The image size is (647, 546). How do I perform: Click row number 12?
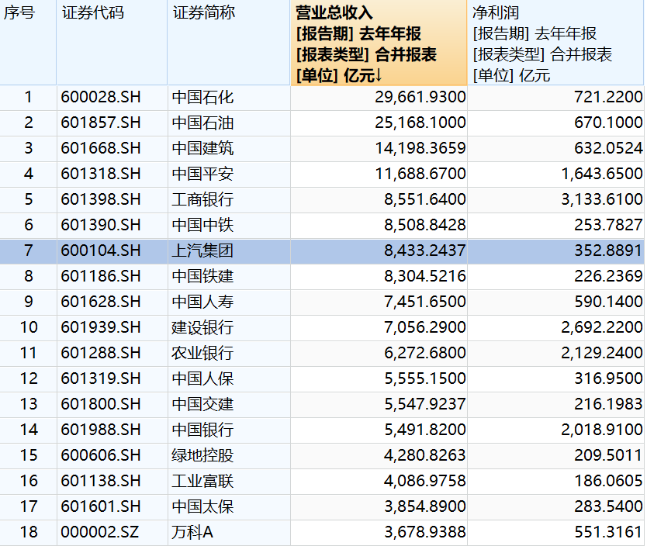click(x=29, y=378)
